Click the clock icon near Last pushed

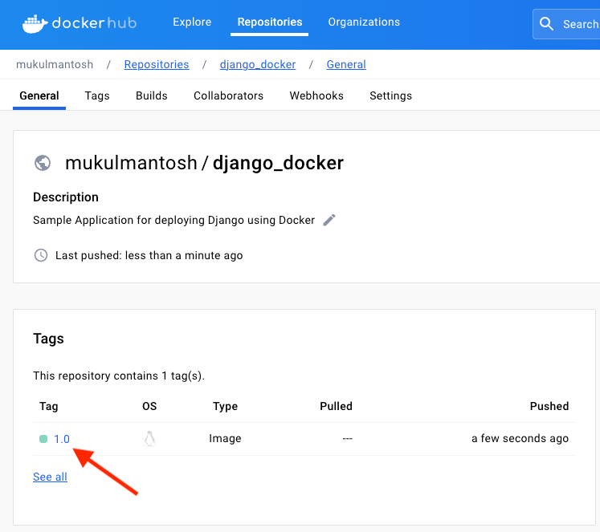41,255
